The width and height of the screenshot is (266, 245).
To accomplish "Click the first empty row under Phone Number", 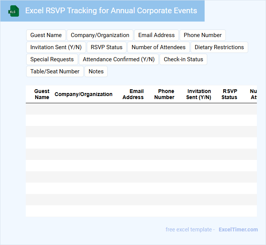I will (x=164, y=109).
